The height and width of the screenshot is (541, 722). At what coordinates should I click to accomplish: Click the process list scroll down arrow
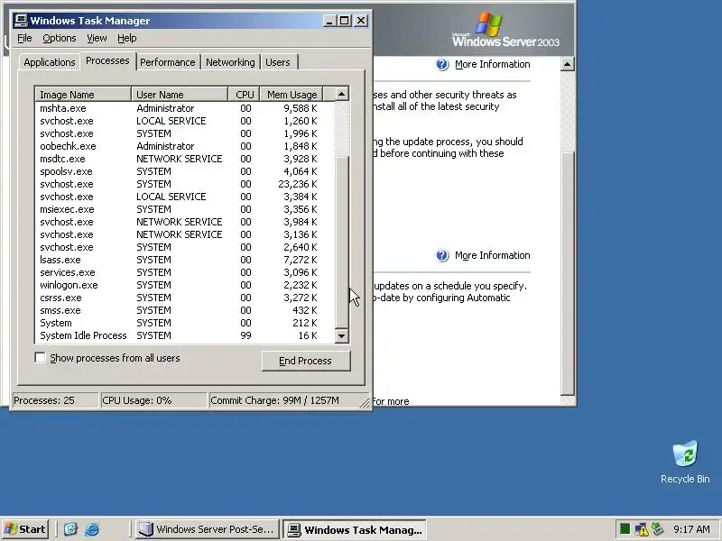click(342, 335)
